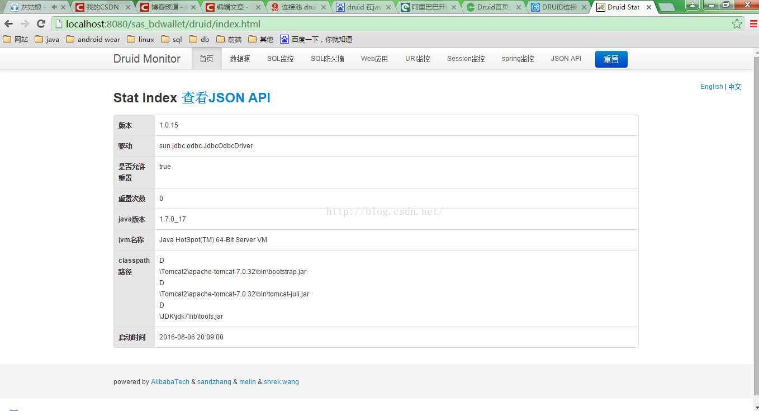The width and height of the screenshot is (759, 411).
Task: Open the JSON API nav item
Action: [566, 59]
